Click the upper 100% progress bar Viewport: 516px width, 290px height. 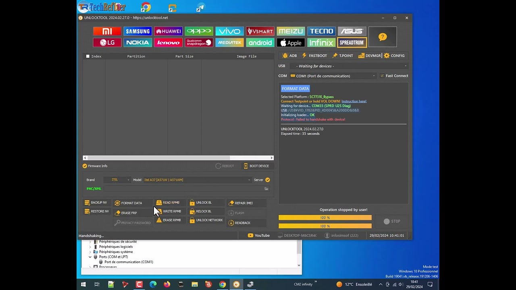pos(325,218)
